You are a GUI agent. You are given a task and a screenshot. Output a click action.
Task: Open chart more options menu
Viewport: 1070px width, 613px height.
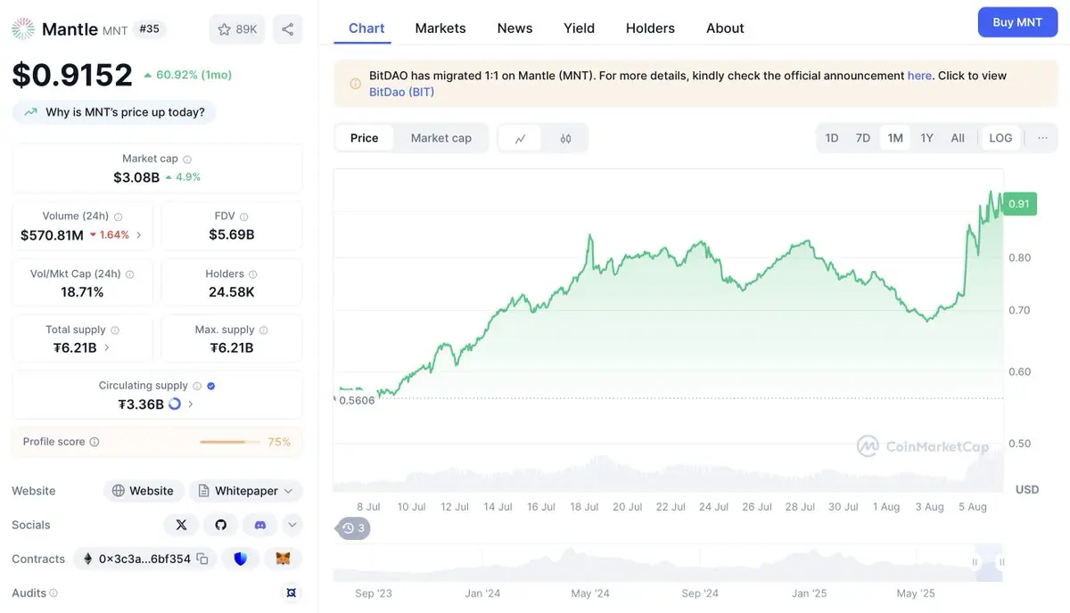point(1042,138)
